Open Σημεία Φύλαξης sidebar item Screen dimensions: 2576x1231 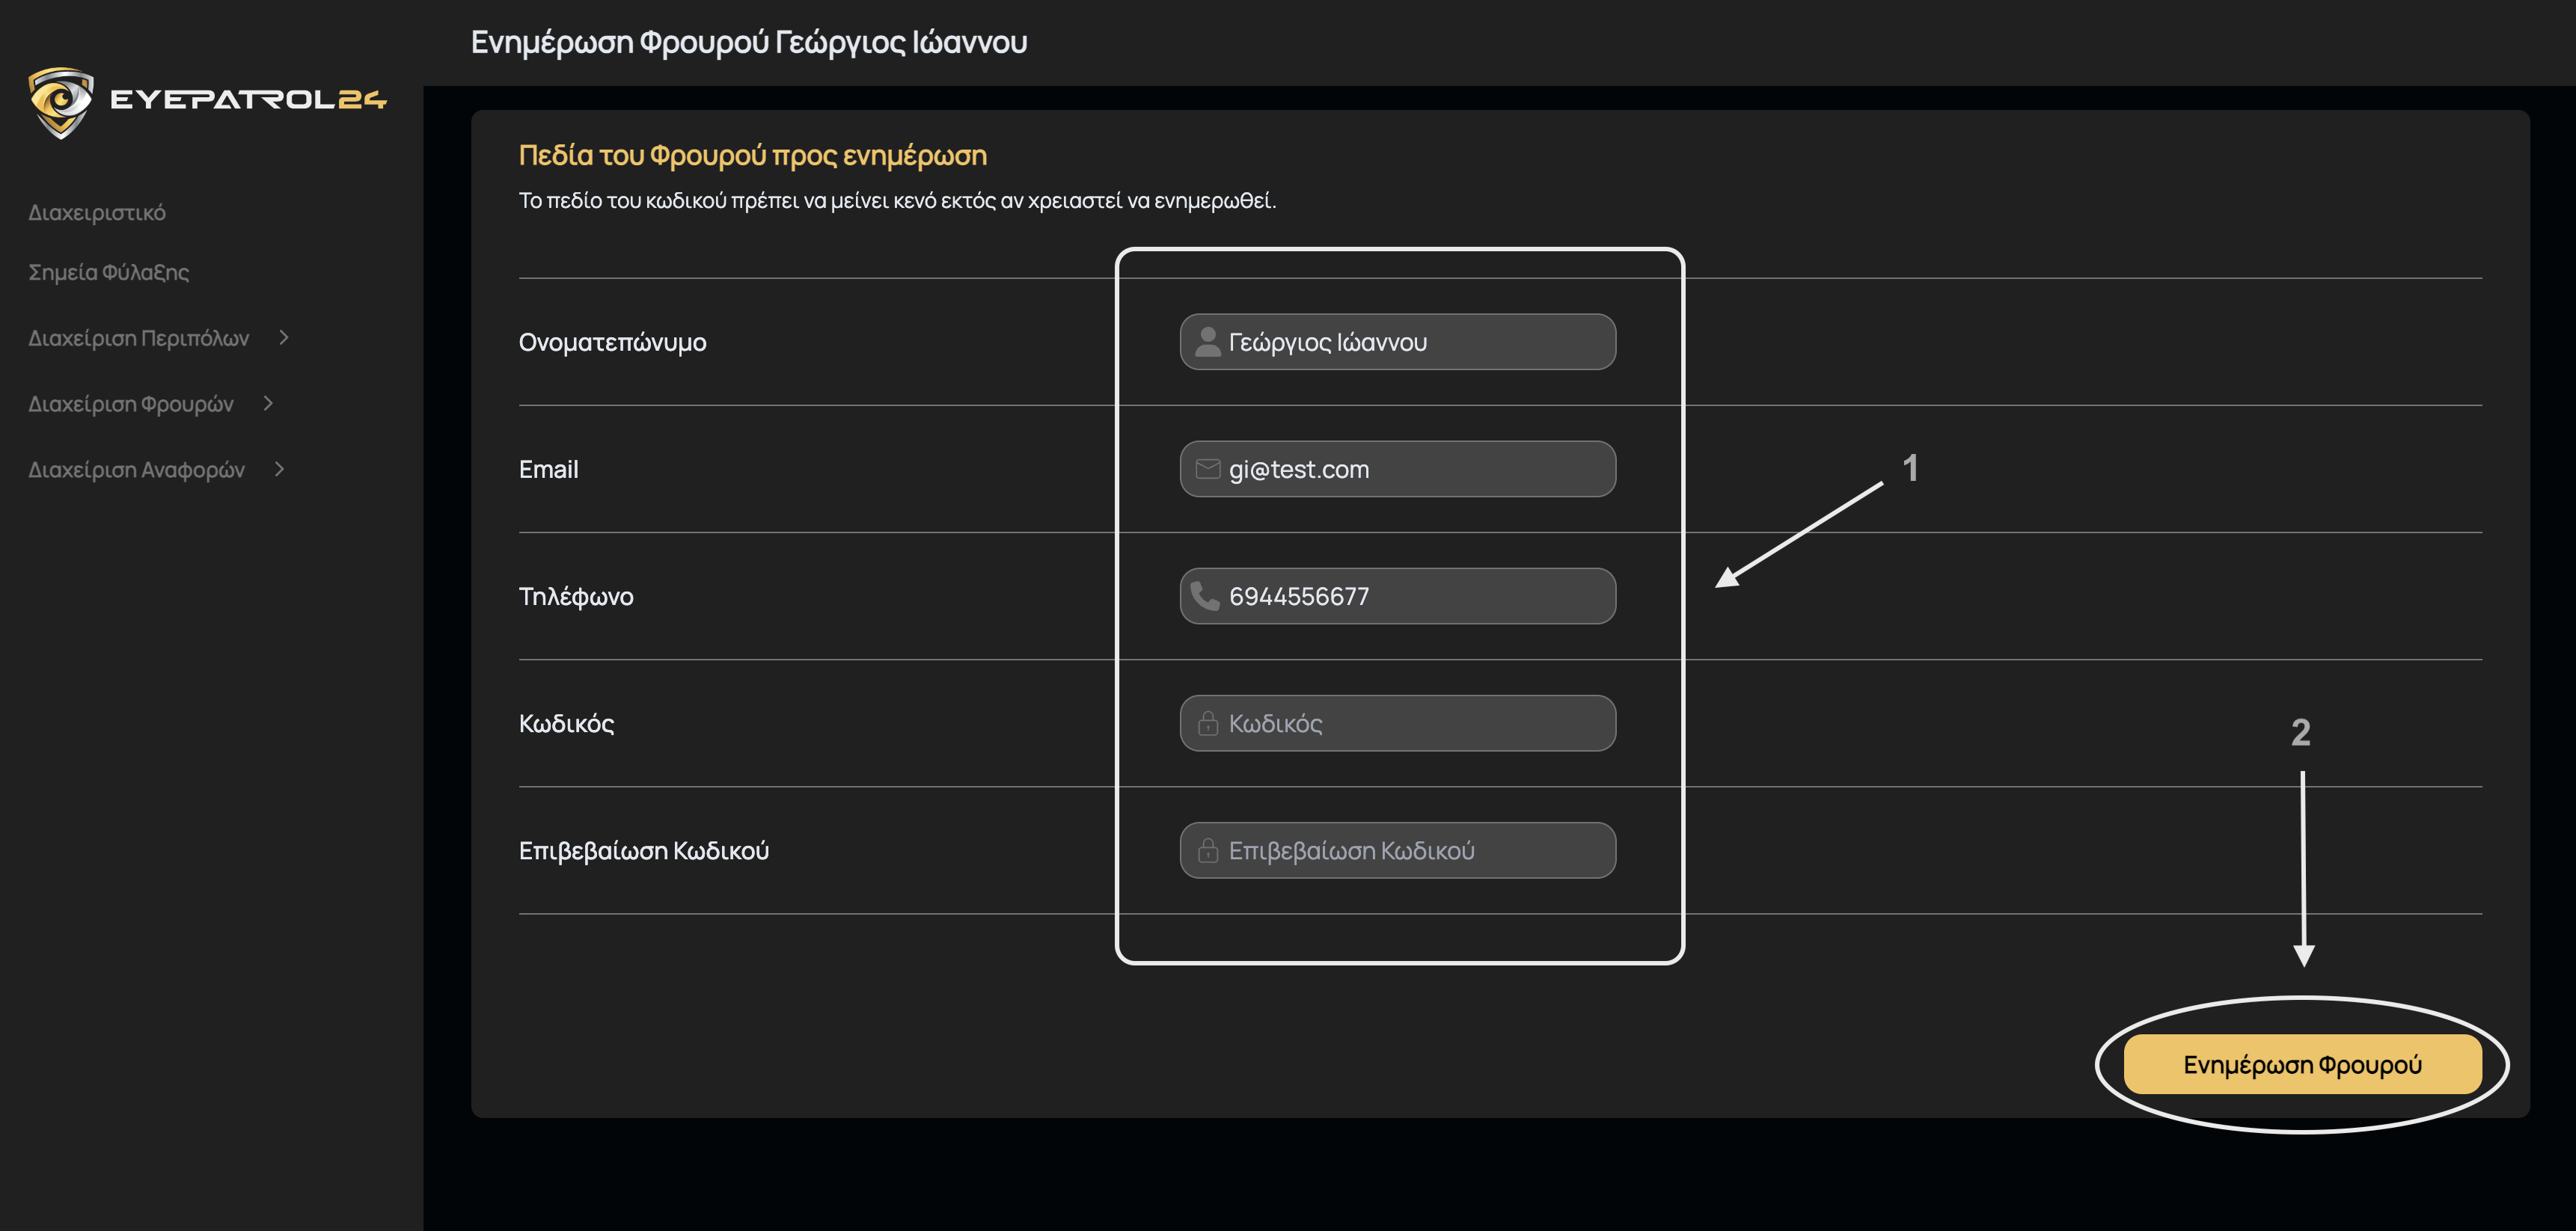tap(108, 271)
